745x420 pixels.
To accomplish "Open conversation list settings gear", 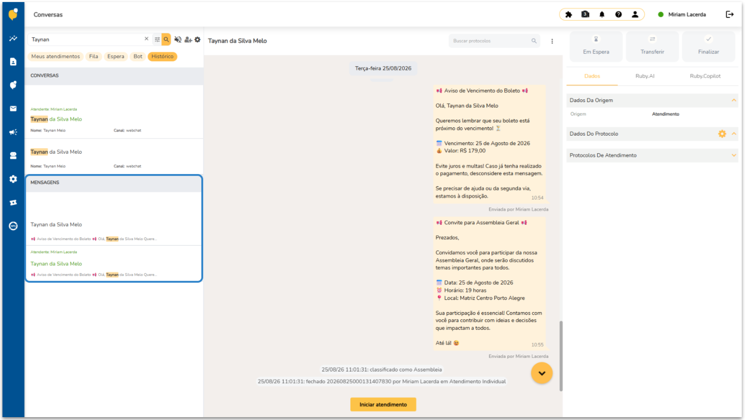I will tap(197, 39).
